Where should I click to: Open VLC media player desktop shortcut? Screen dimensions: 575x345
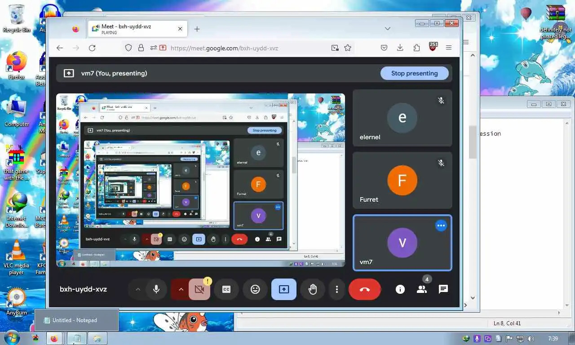(17, 257)
